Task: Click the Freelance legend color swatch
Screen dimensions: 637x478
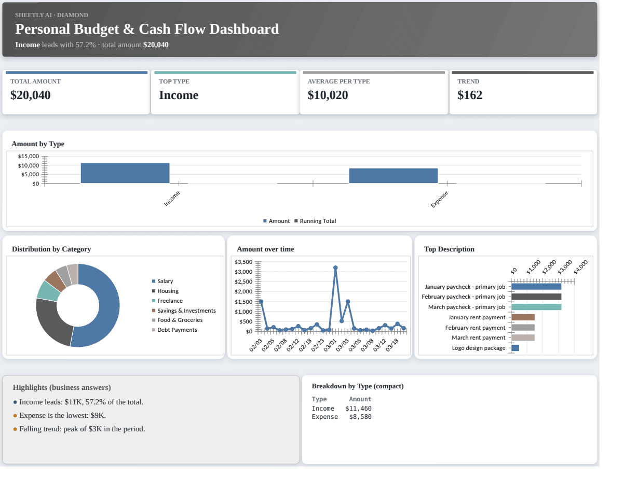Action: (x=154, y=301)
